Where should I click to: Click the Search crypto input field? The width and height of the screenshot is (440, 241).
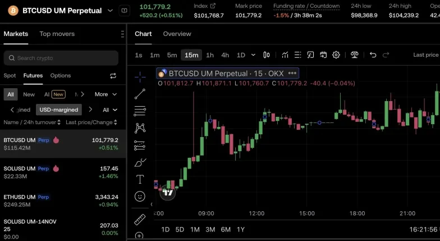[x=61, y=58]
